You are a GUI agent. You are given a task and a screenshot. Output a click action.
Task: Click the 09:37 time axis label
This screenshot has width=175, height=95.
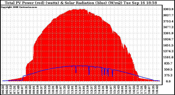[x=41, y=89]
